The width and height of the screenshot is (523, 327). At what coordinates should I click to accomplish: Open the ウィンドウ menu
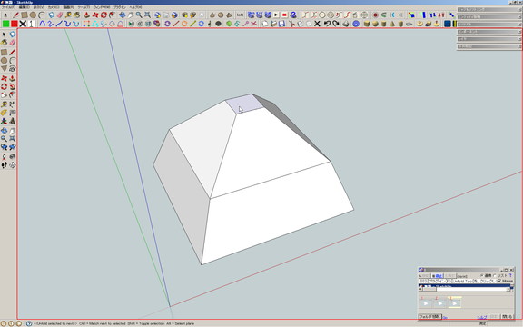[102, 7]
